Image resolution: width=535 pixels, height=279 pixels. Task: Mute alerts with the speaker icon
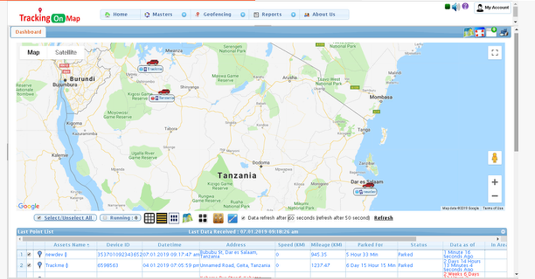point(456,7)
